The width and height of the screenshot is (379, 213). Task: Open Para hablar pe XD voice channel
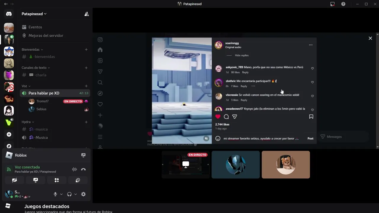tap(55, 93)
